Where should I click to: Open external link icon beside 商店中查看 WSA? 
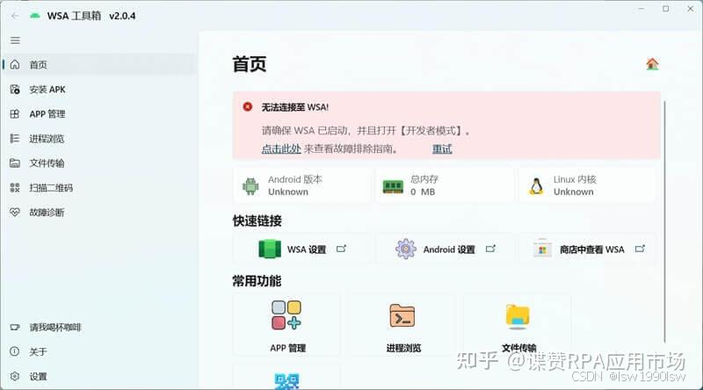coord(640,249)
